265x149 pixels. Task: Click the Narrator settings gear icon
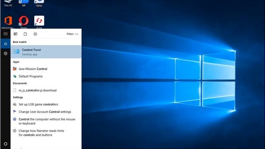(x=15, y=131)
